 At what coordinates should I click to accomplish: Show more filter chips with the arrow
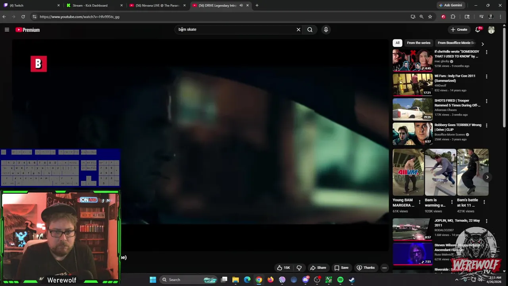[x=483, y=44]
